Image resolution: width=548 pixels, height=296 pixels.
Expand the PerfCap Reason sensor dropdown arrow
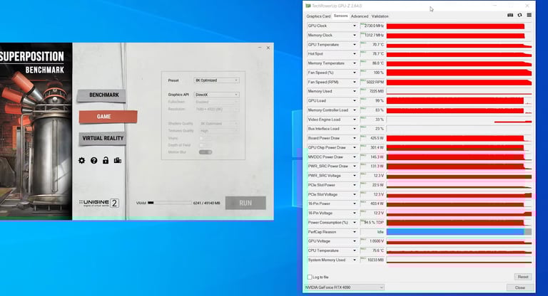pyautogui.click(x=355, y=232)
